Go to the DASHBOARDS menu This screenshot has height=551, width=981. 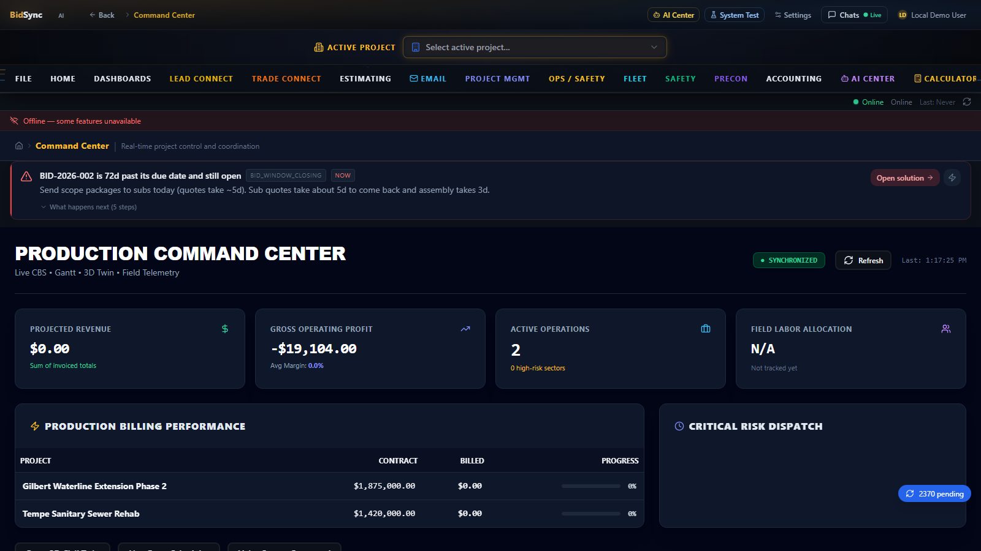[x=123, y=78]
